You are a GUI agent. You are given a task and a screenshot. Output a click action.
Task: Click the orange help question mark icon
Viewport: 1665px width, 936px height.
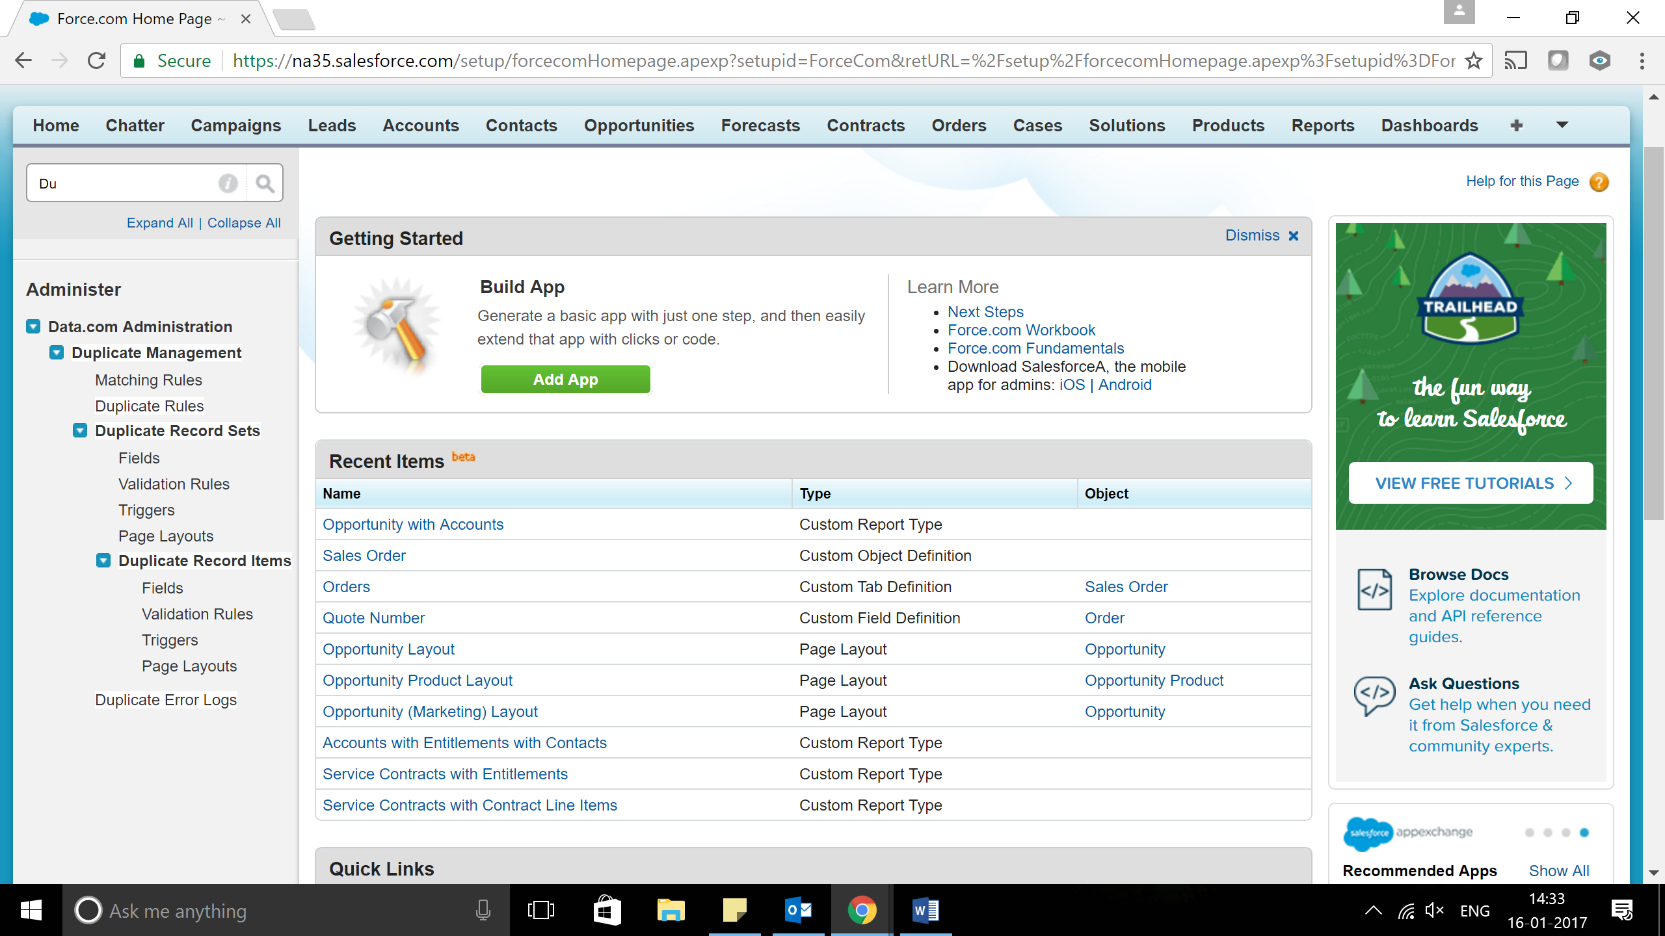[x=1599, y=182]
